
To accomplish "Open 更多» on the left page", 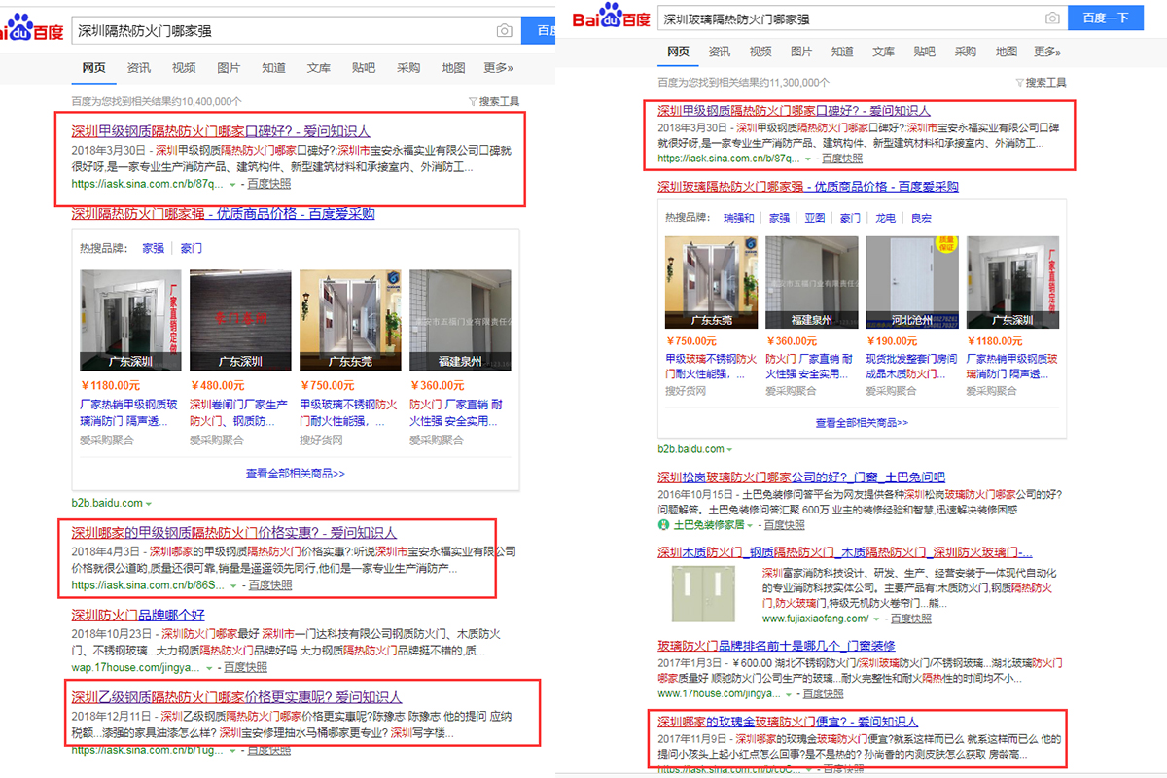I will tap(498, 68).
